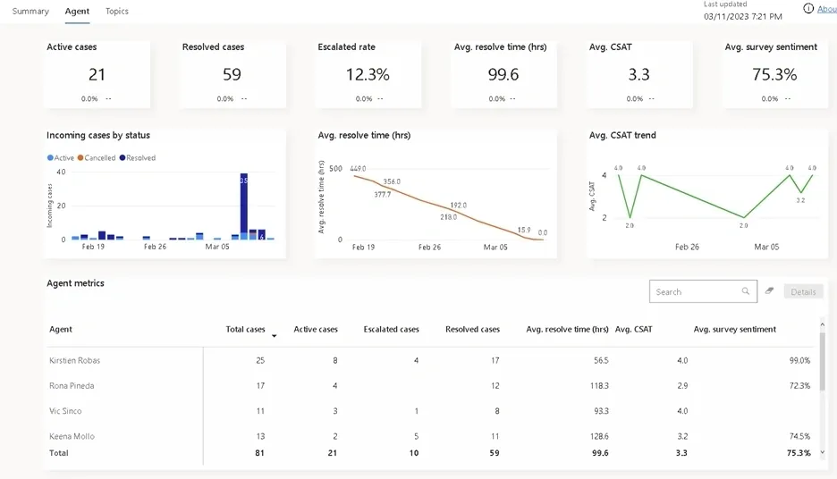Sort by Avg. CSAT column header
The height and width of the screenshot is (479, 837).
click(634, 329)
